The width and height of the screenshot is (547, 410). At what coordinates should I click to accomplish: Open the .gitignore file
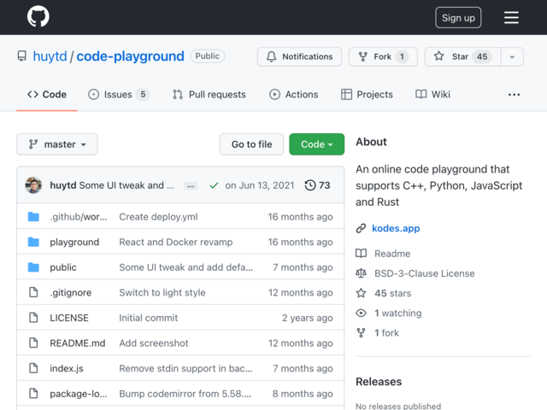click(70, 292)
